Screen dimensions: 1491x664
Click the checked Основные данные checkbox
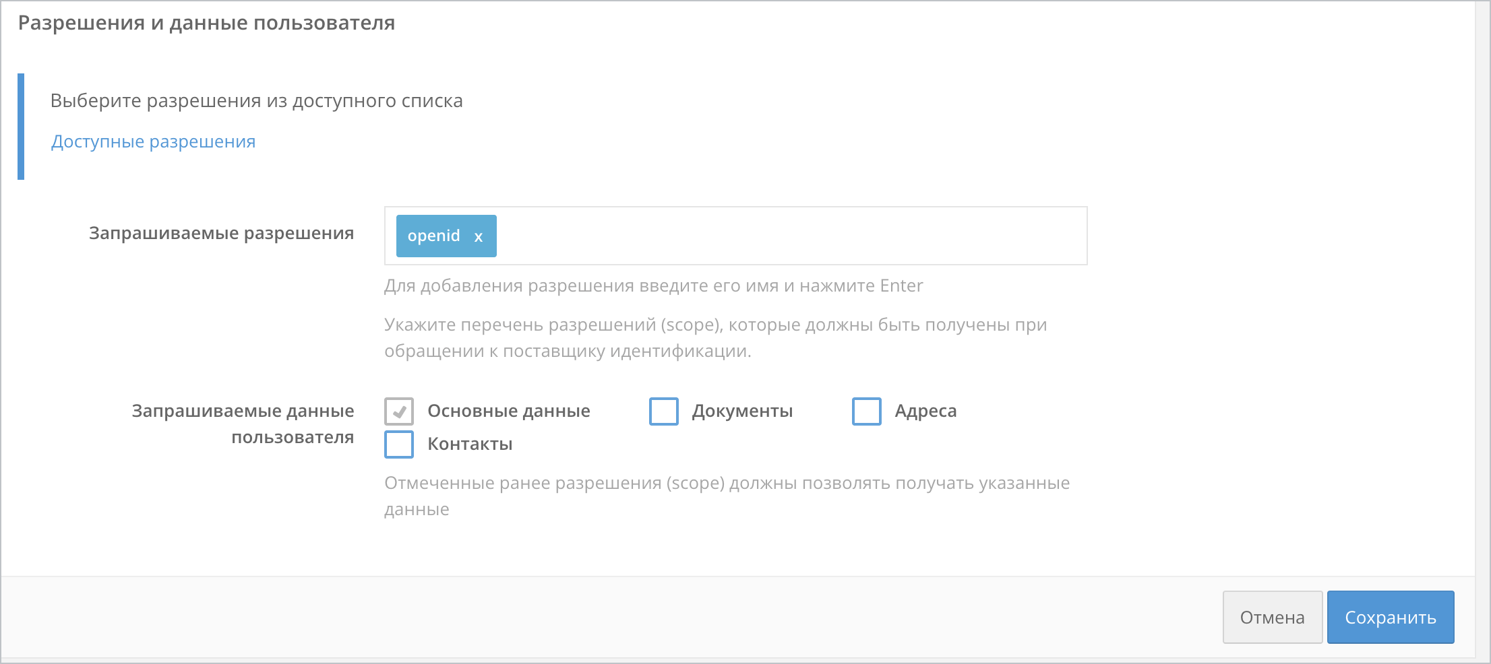tap(398, 411)
